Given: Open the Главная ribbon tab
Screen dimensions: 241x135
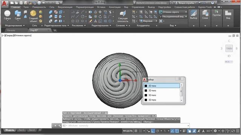Looking at the screenshot, I should 15,7.
